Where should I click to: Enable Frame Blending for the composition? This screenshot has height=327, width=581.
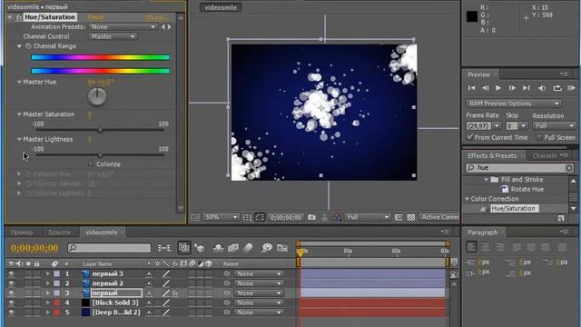point(233,248)
